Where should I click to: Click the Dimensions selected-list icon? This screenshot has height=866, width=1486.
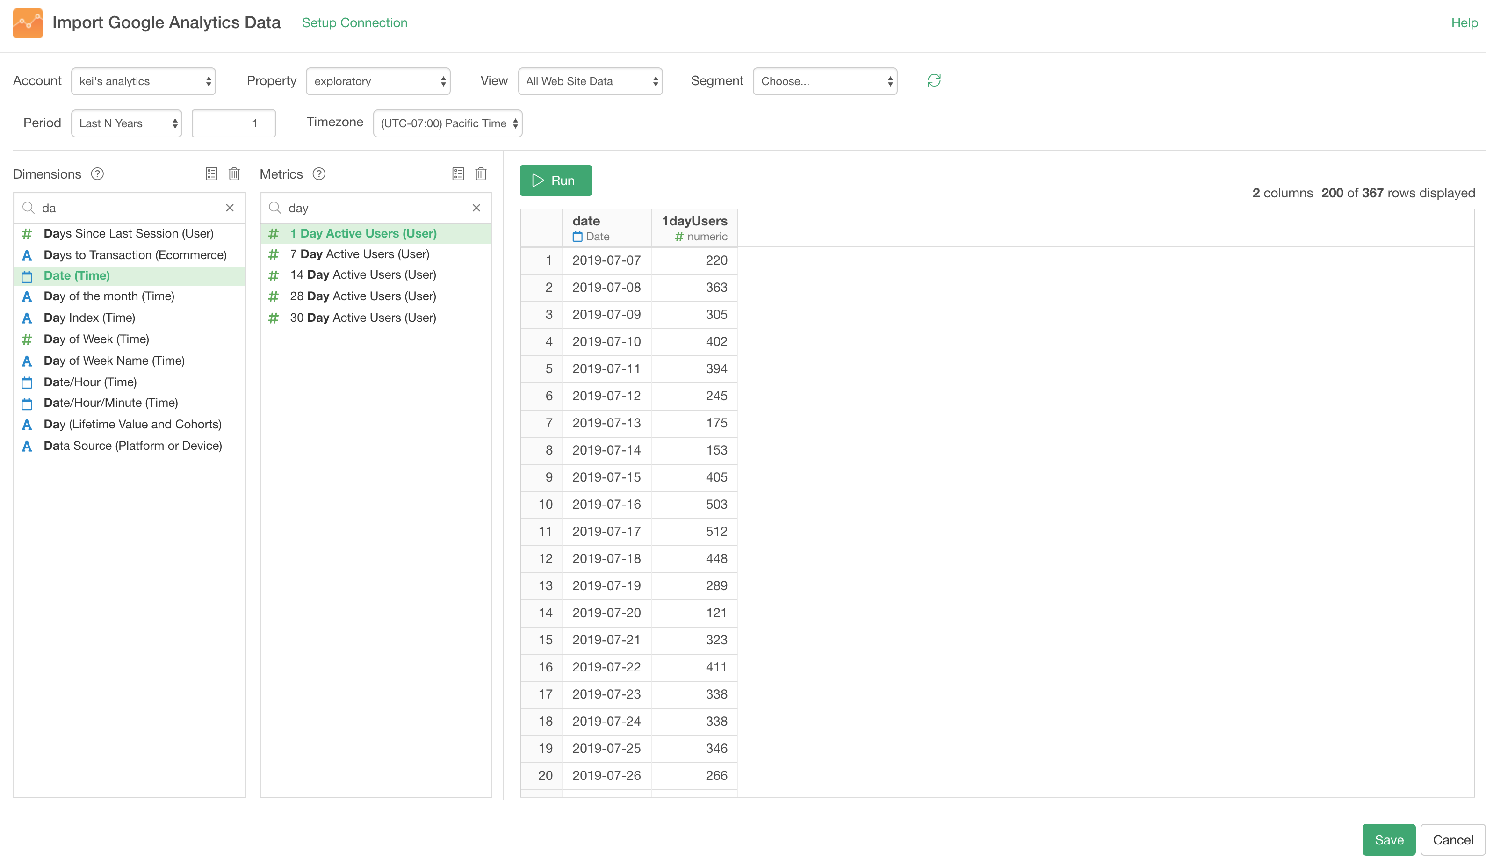point(212,174)
